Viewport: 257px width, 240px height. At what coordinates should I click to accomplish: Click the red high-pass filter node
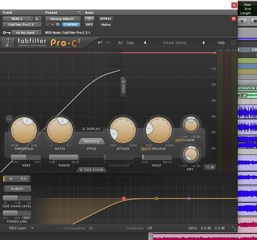pos(124,198)
